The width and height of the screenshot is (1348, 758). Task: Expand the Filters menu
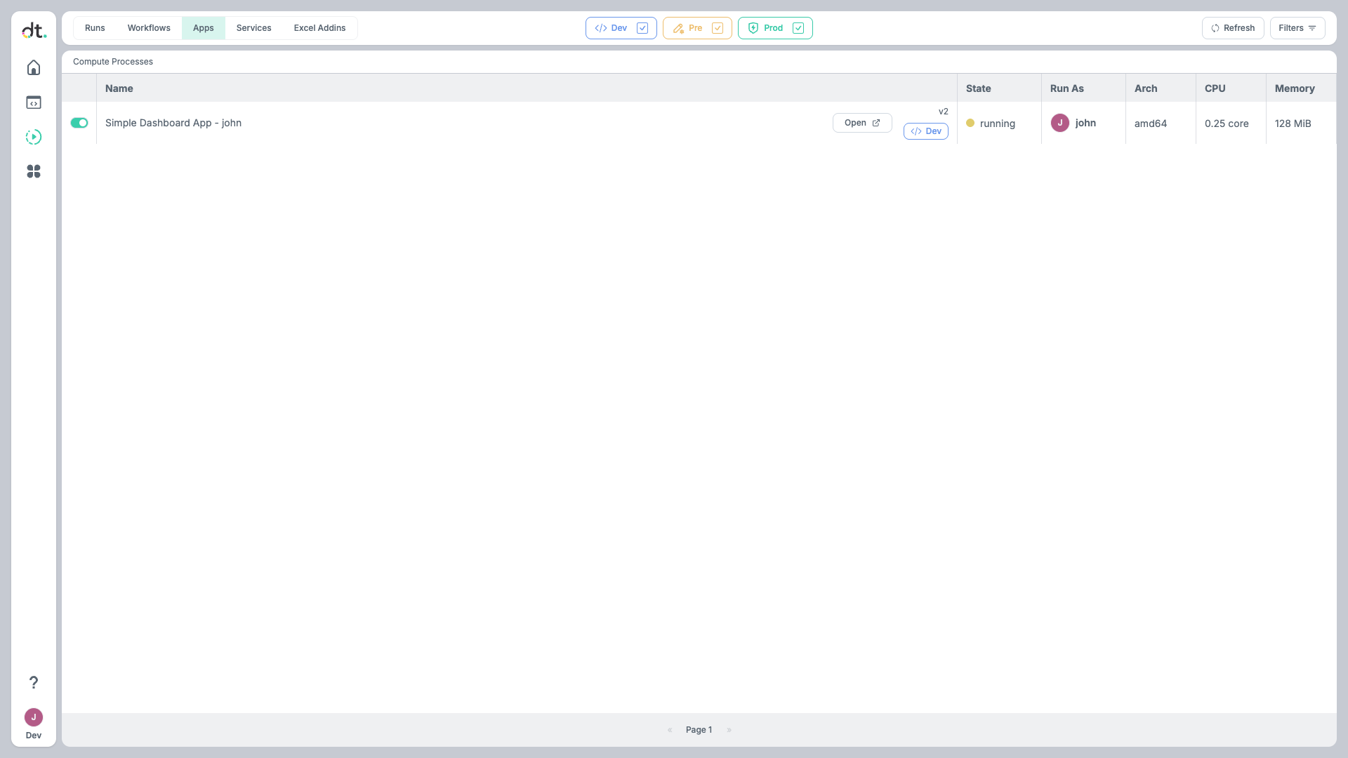[1297, 28]
